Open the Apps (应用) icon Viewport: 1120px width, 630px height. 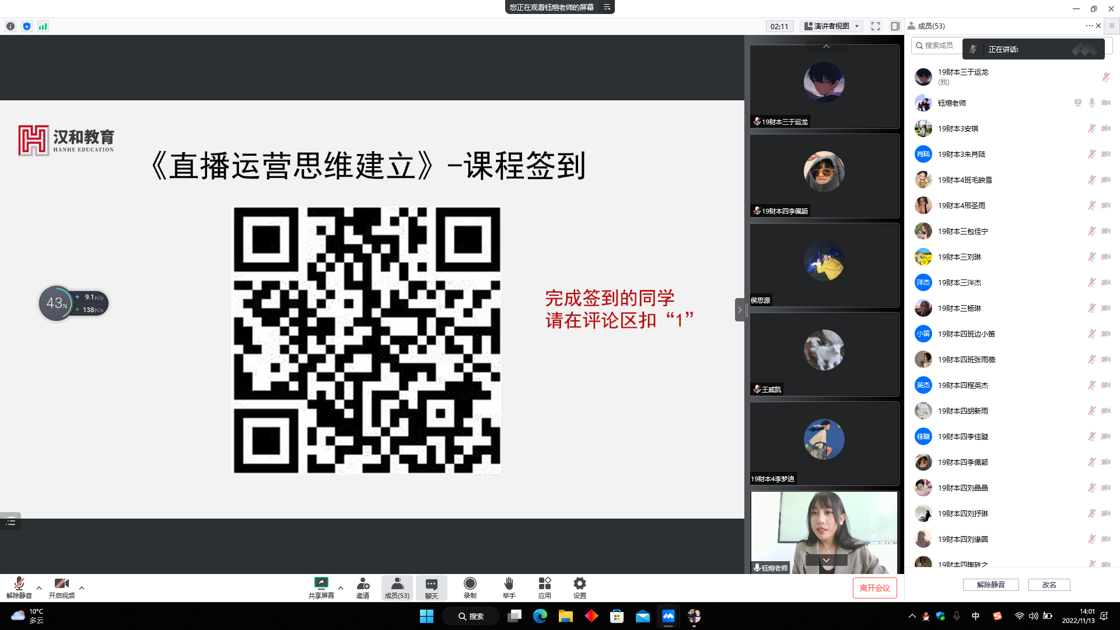tap(544, 584)
